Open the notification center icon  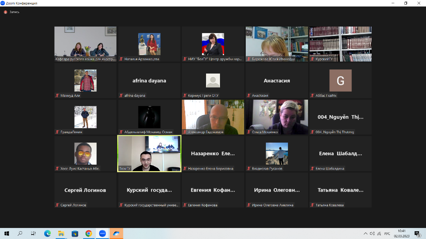point(417,234)
